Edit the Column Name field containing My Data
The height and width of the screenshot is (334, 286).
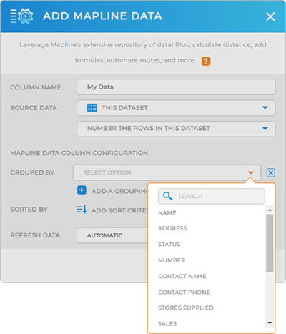coord(176,87)
